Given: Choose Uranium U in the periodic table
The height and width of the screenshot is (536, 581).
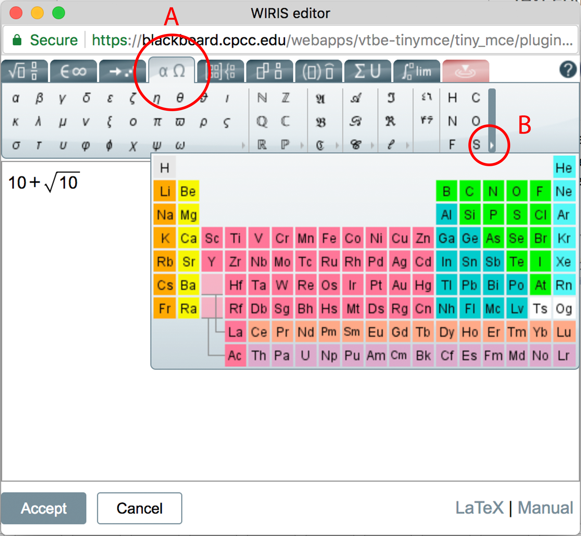Looking at the screenshot, I should (x=305, y=356).
